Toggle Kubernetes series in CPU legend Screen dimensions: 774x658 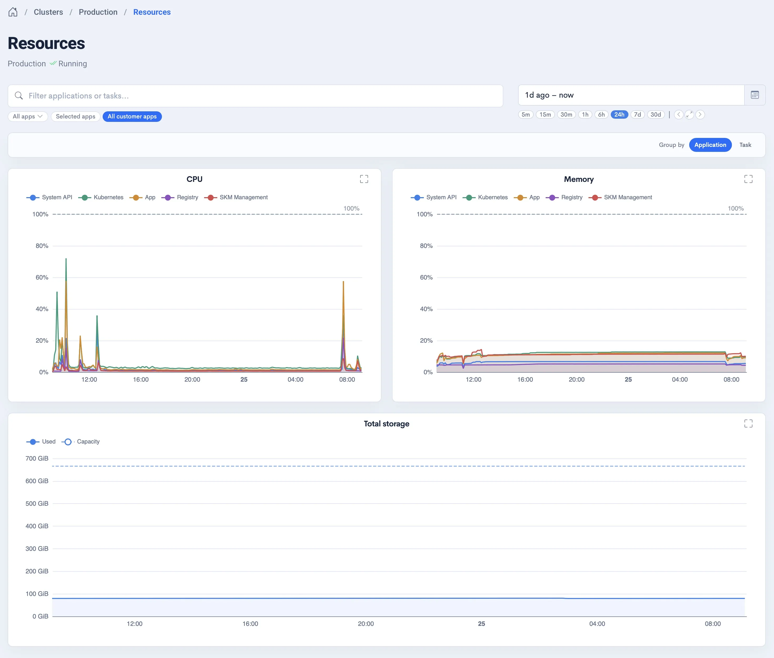point(101,197)
